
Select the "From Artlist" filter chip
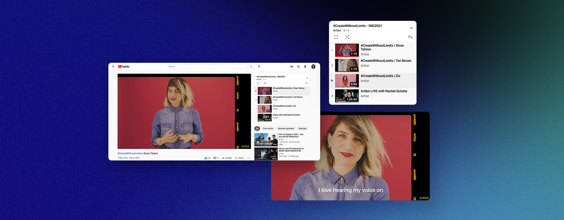coord(268,128)
